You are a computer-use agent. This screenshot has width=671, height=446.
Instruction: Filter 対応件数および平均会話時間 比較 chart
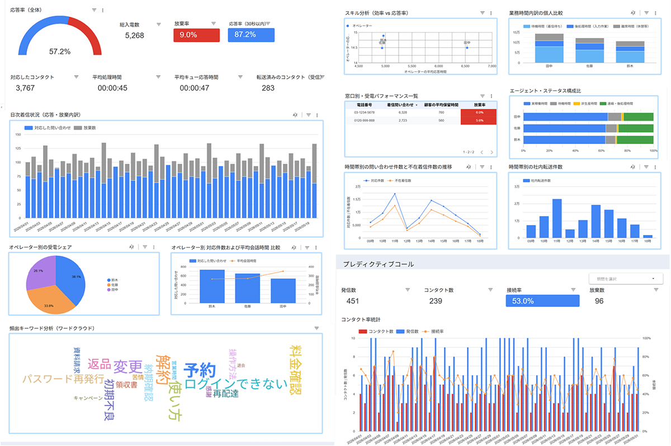pos(308,247)
